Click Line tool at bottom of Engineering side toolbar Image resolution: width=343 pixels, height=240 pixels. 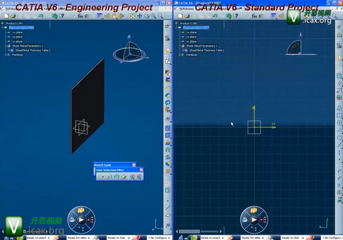click(168, 208)
